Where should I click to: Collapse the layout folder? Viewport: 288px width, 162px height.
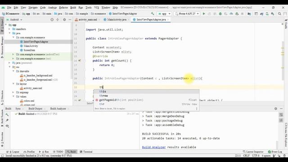click(x=13, y=84)
